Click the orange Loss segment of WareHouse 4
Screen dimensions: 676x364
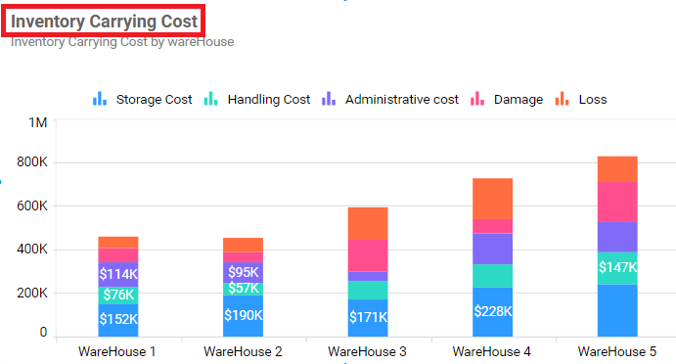click(493, 199)
